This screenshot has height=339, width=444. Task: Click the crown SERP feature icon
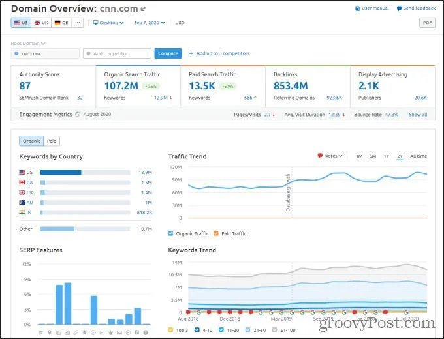click(111, 332)
